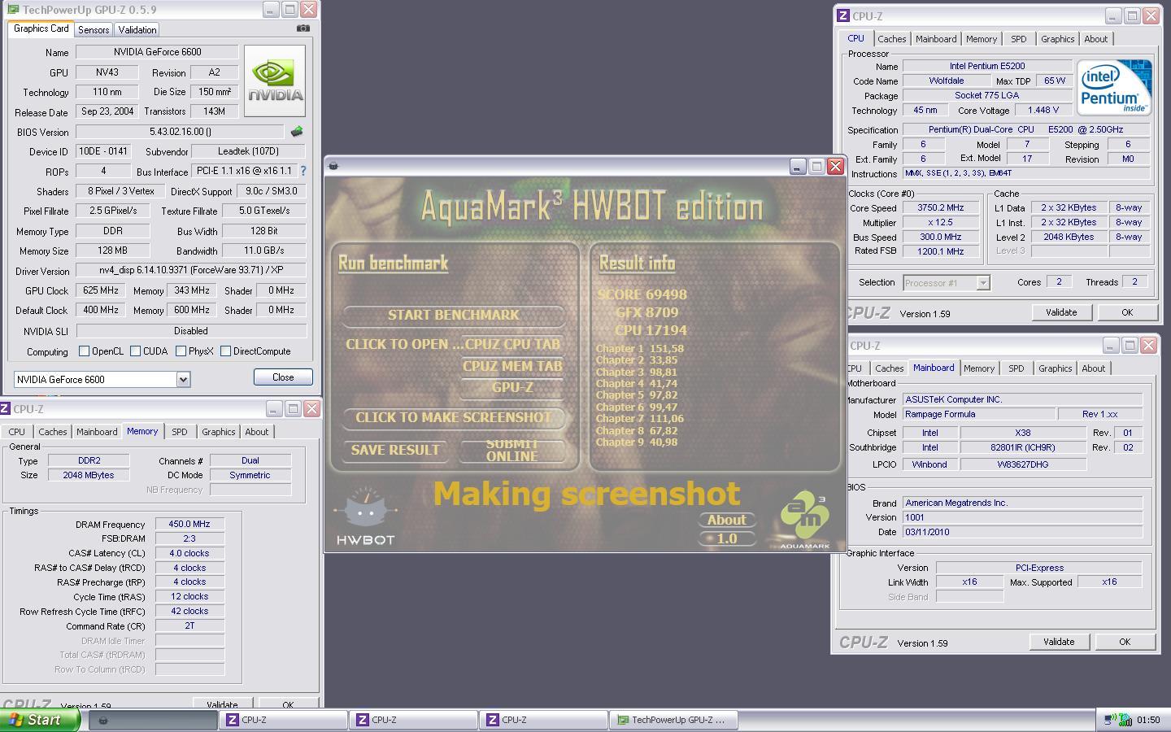Toggle the CUDA checkbox
Viewport: 1171px width, 732px height.
(135, 351)
